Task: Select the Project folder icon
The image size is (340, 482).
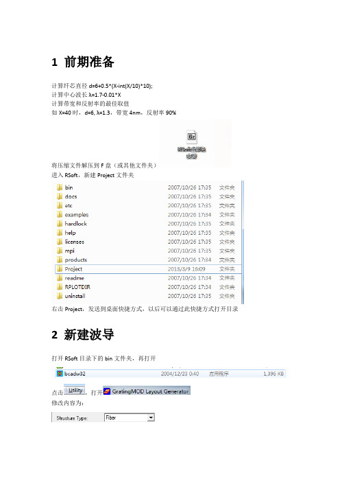Action: click(x=60, y=269)
